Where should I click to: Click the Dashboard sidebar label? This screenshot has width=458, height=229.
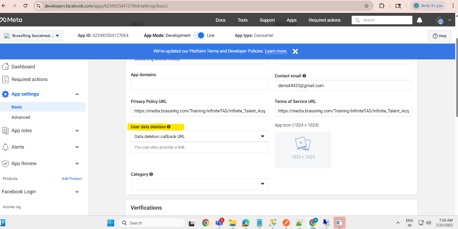click(x=23, y=67)
